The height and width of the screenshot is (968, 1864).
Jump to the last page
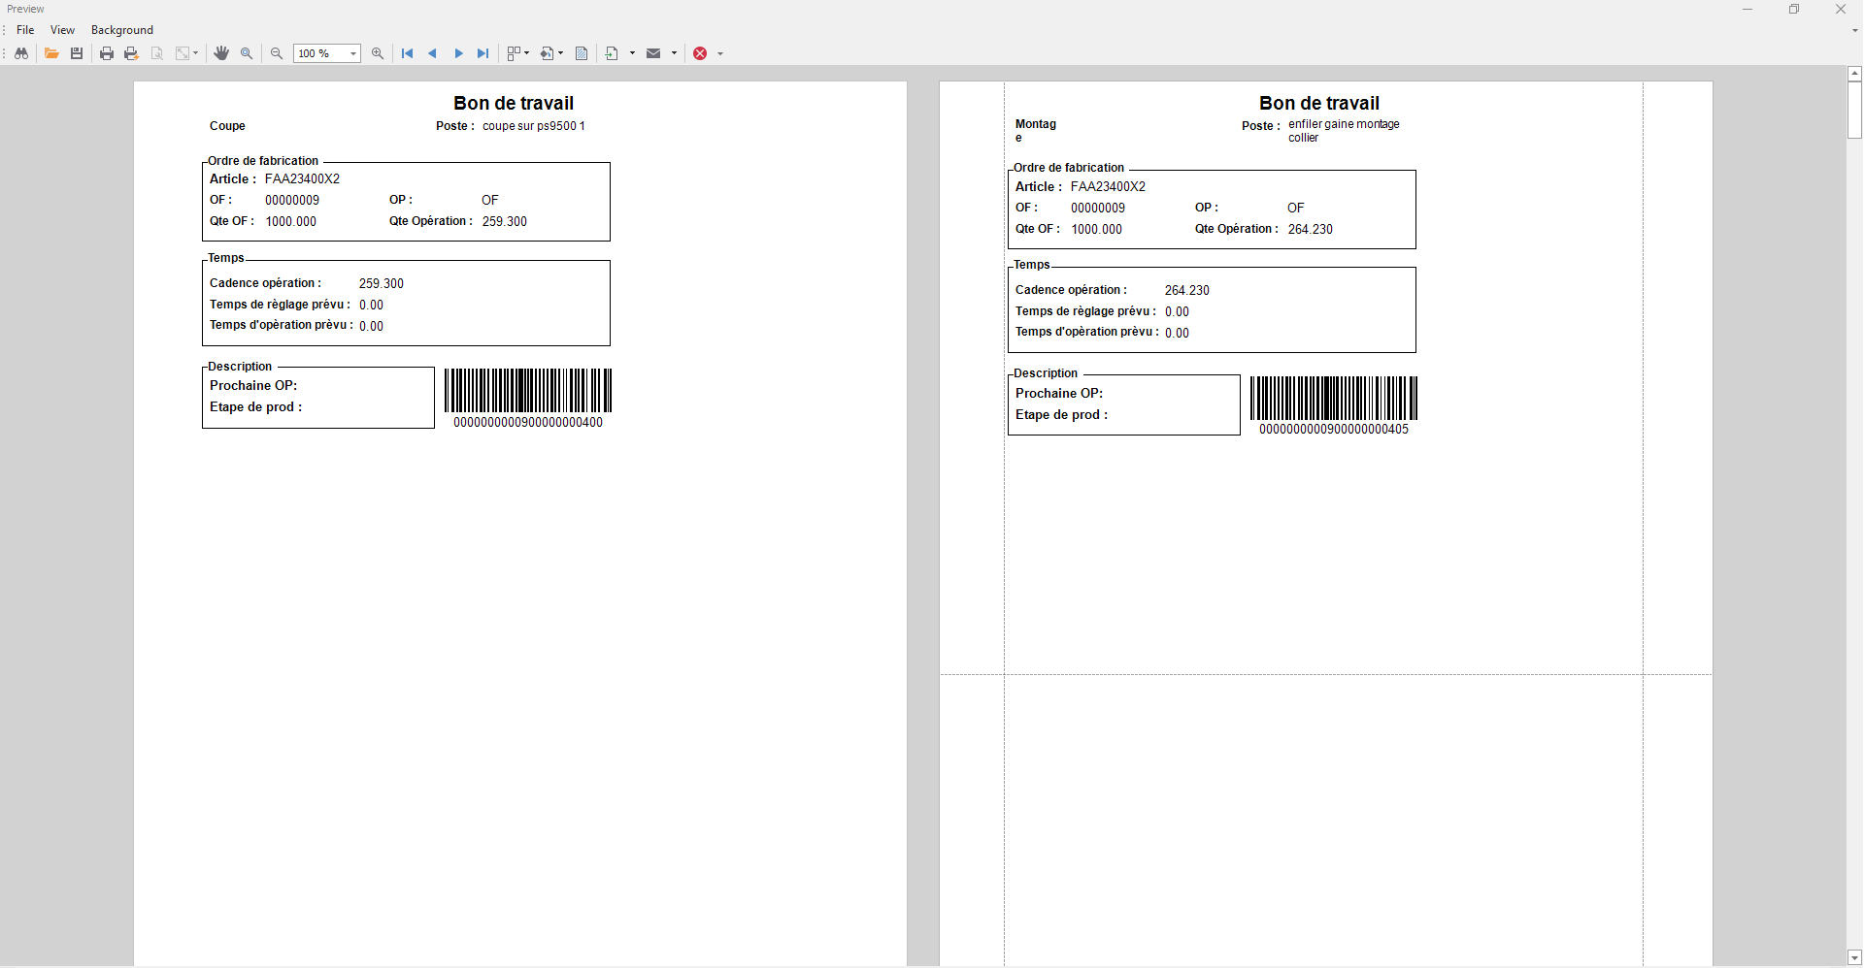(483, 53)
